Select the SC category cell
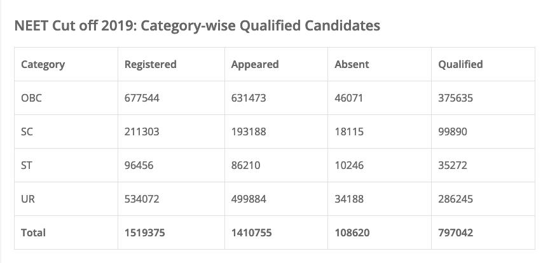The height and width of the screenshot is (263, 543). [27, 131]
